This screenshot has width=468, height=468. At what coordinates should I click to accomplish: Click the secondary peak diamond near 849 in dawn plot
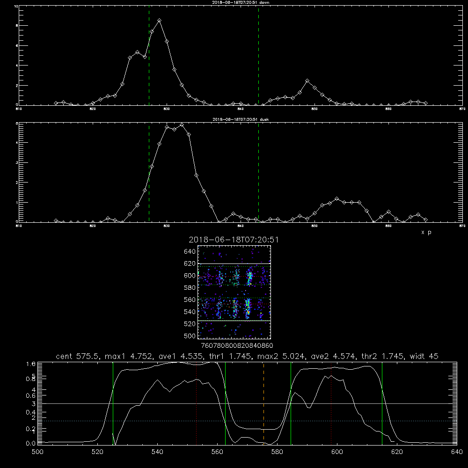[x=307, y=81]
